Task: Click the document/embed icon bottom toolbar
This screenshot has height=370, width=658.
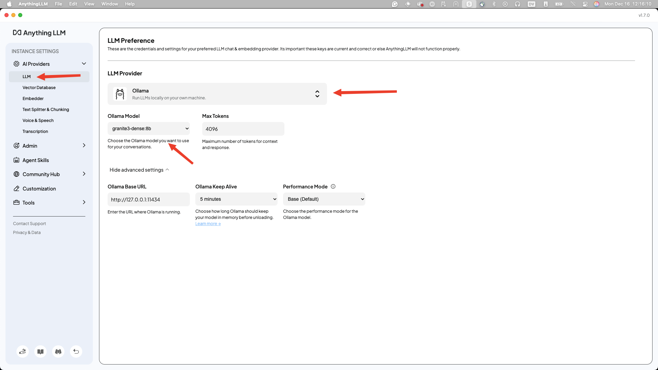Action: (40, 351)
